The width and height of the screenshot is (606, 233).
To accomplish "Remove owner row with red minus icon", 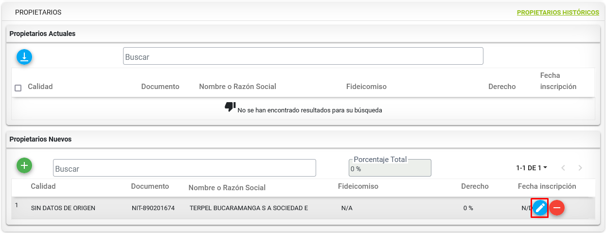I will click(557, 208).
